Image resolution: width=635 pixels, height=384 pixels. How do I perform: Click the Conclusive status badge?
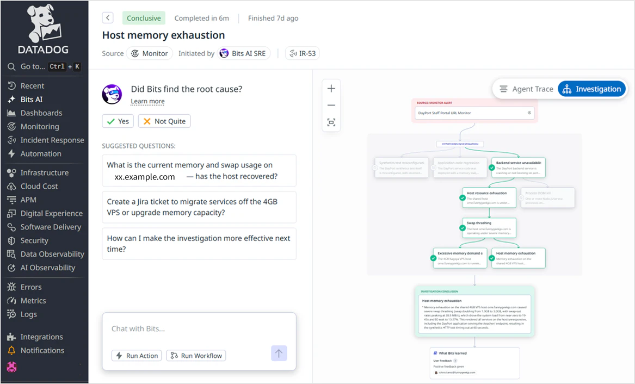(144, 18)
